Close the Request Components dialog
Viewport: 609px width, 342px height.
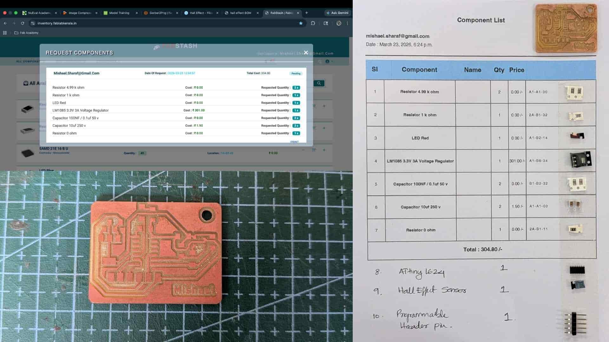[x=306, y=53]
